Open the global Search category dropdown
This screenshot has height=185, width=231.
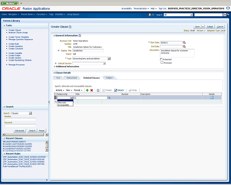[191, 15]
